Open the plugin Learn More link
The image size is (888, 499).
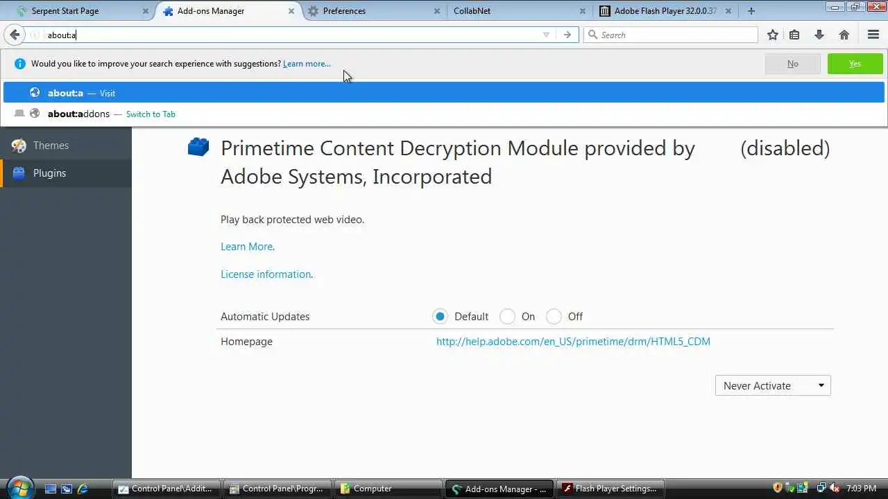click(x=246, y=247)
